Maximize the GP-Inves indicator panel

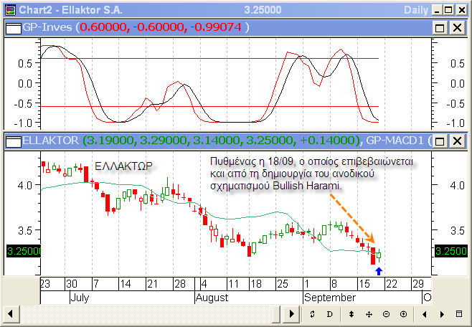(440, 27)
